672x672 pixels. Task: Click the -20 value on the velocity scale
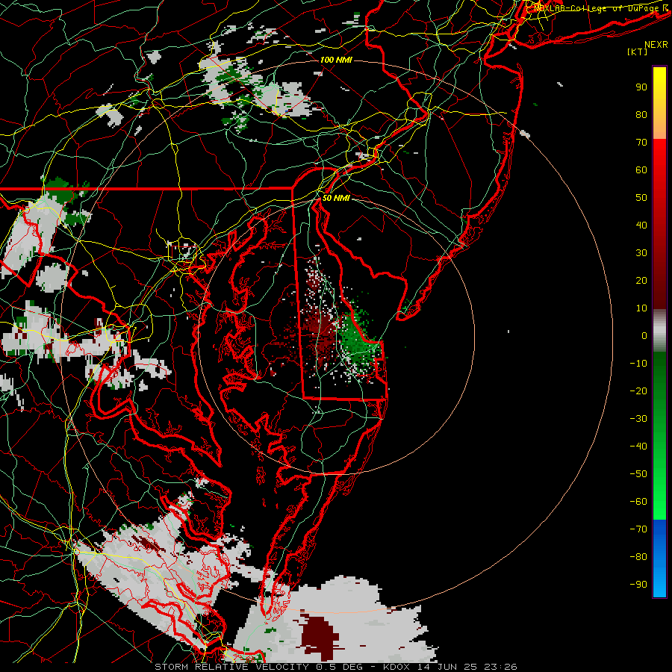pyautogui.click(x=638, y=391)
